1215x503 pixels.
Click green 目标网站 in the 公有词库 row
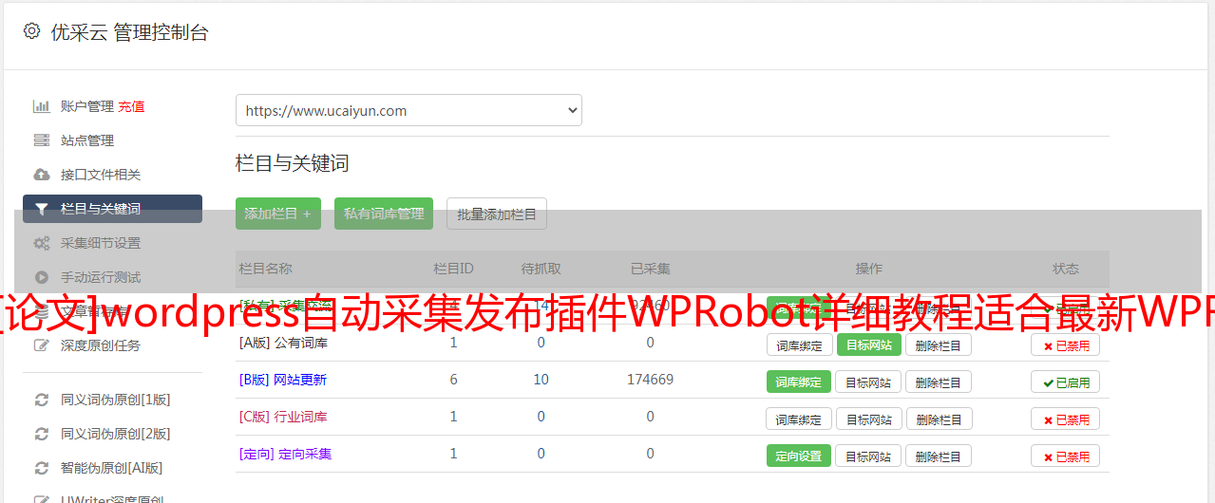coord(868,345)
